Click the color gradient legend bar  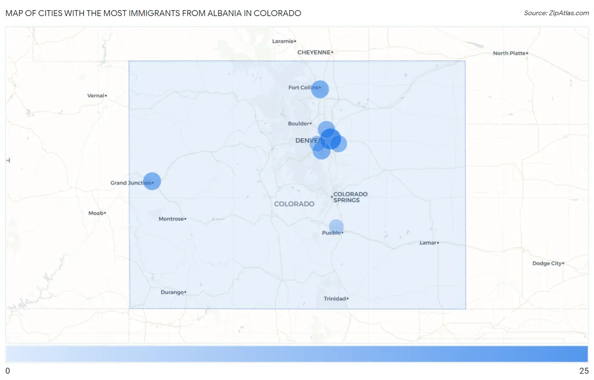pos(297,354)
